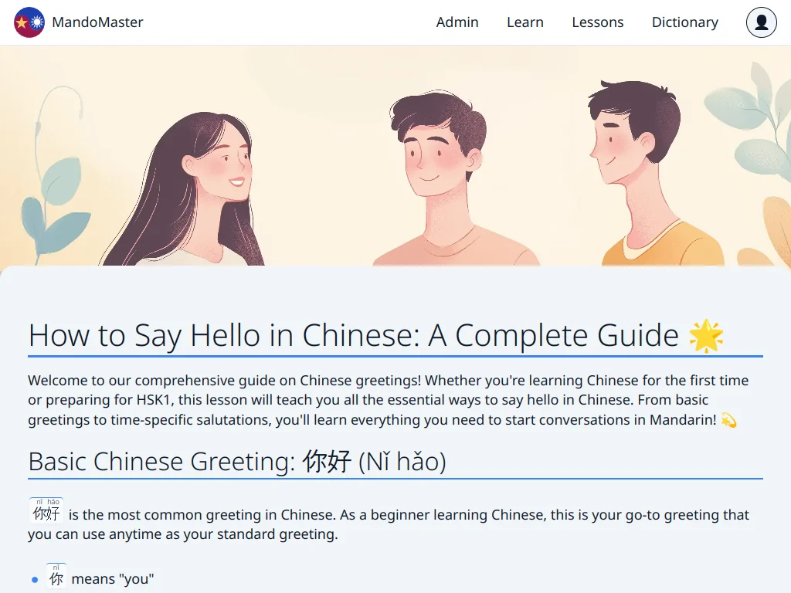791x593 pixels.
Task: Click the star emoji in the title
Action: (706, 335)
